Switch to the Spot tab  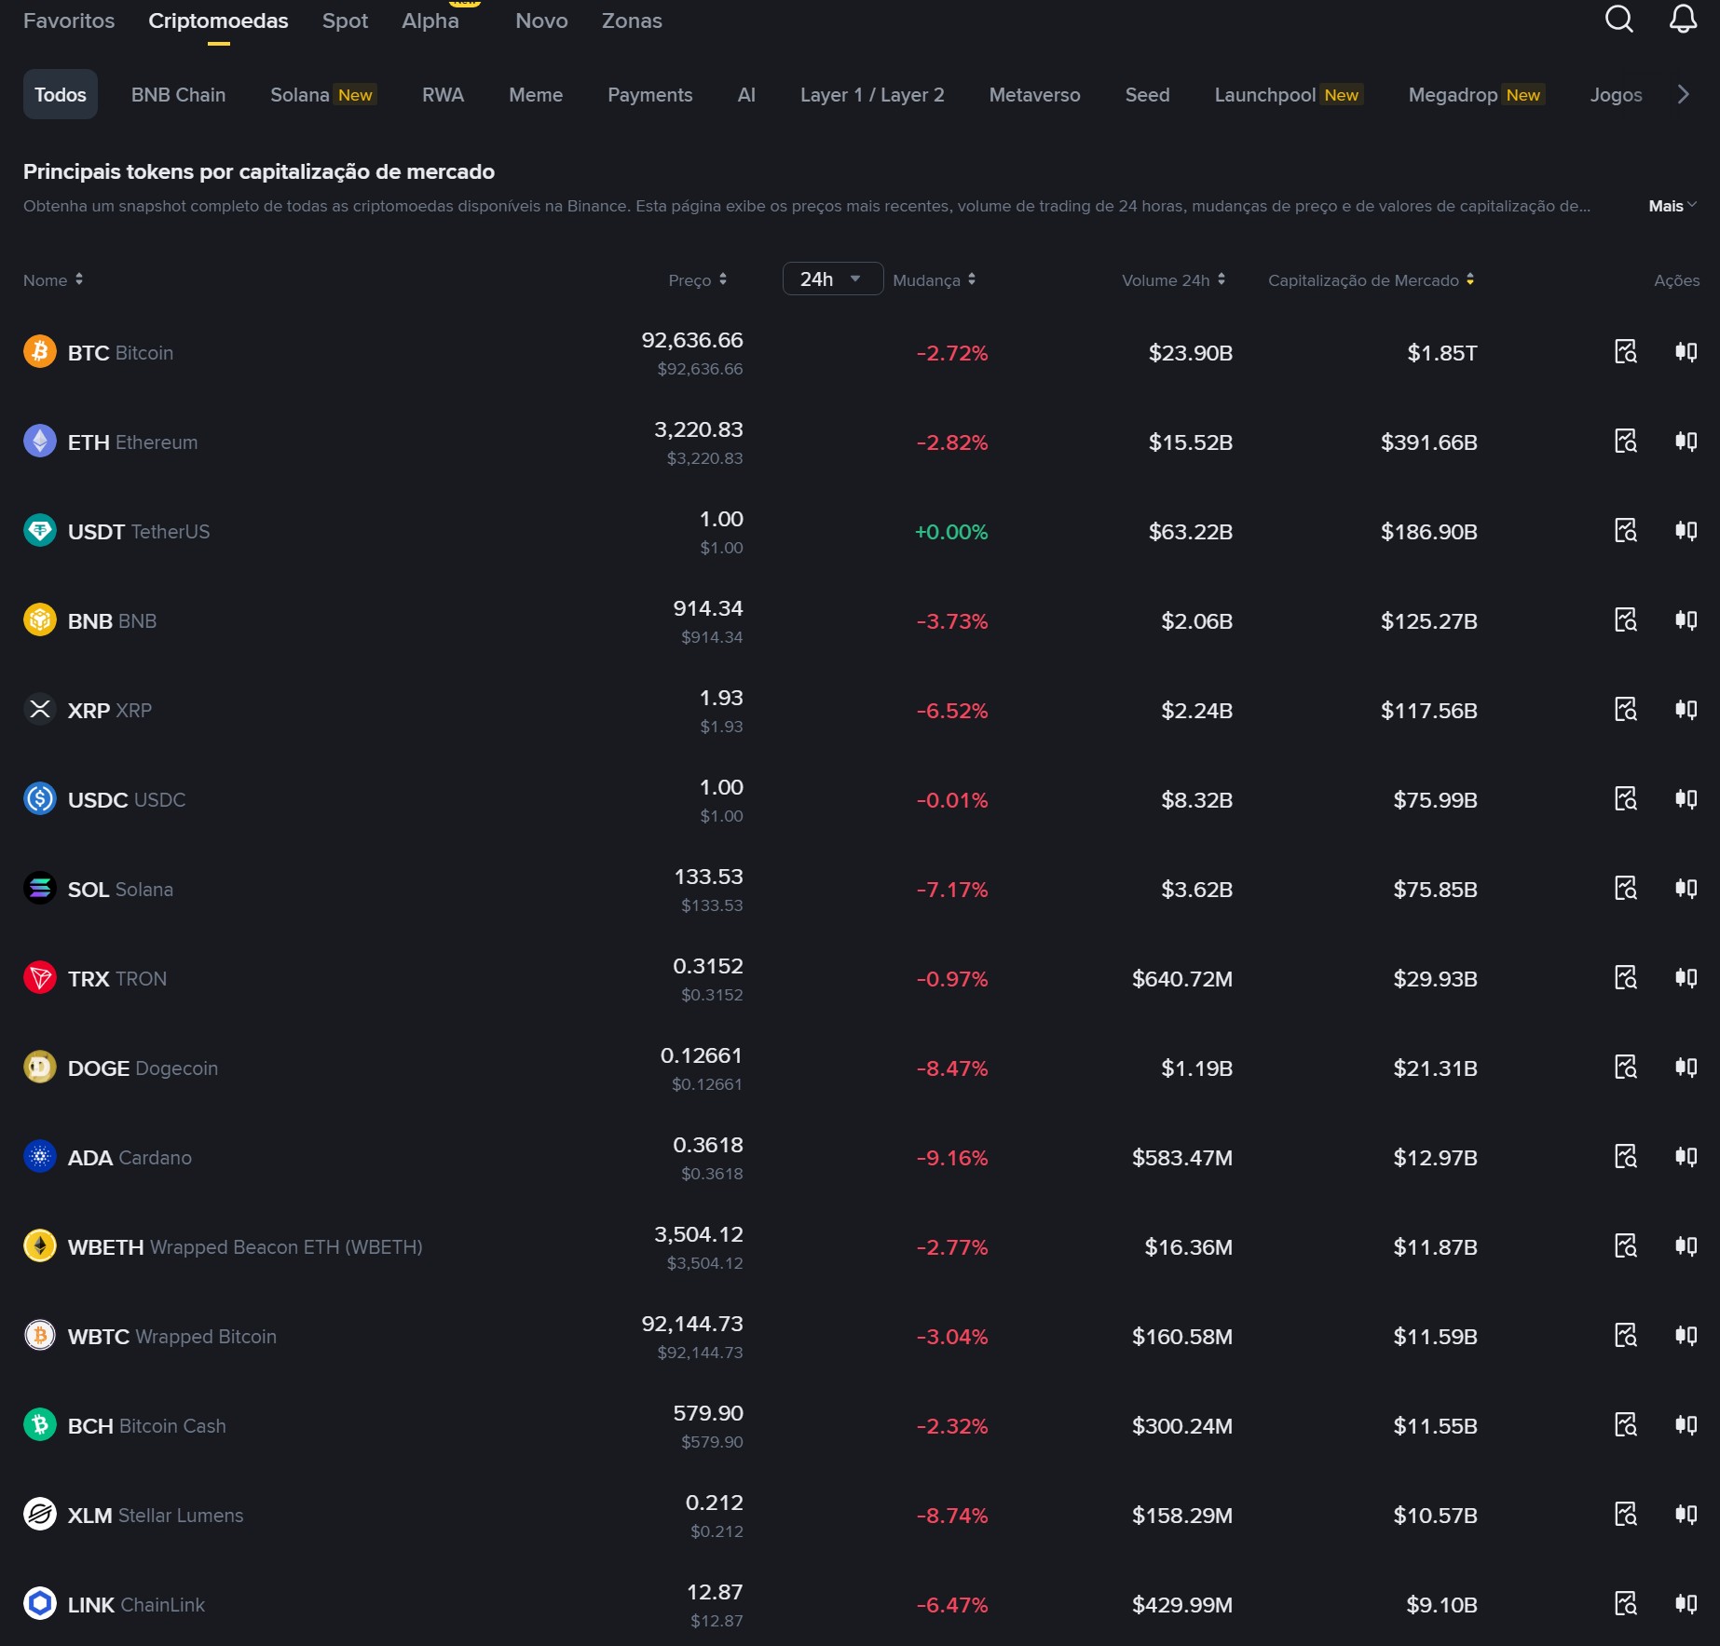coord(345,20)
